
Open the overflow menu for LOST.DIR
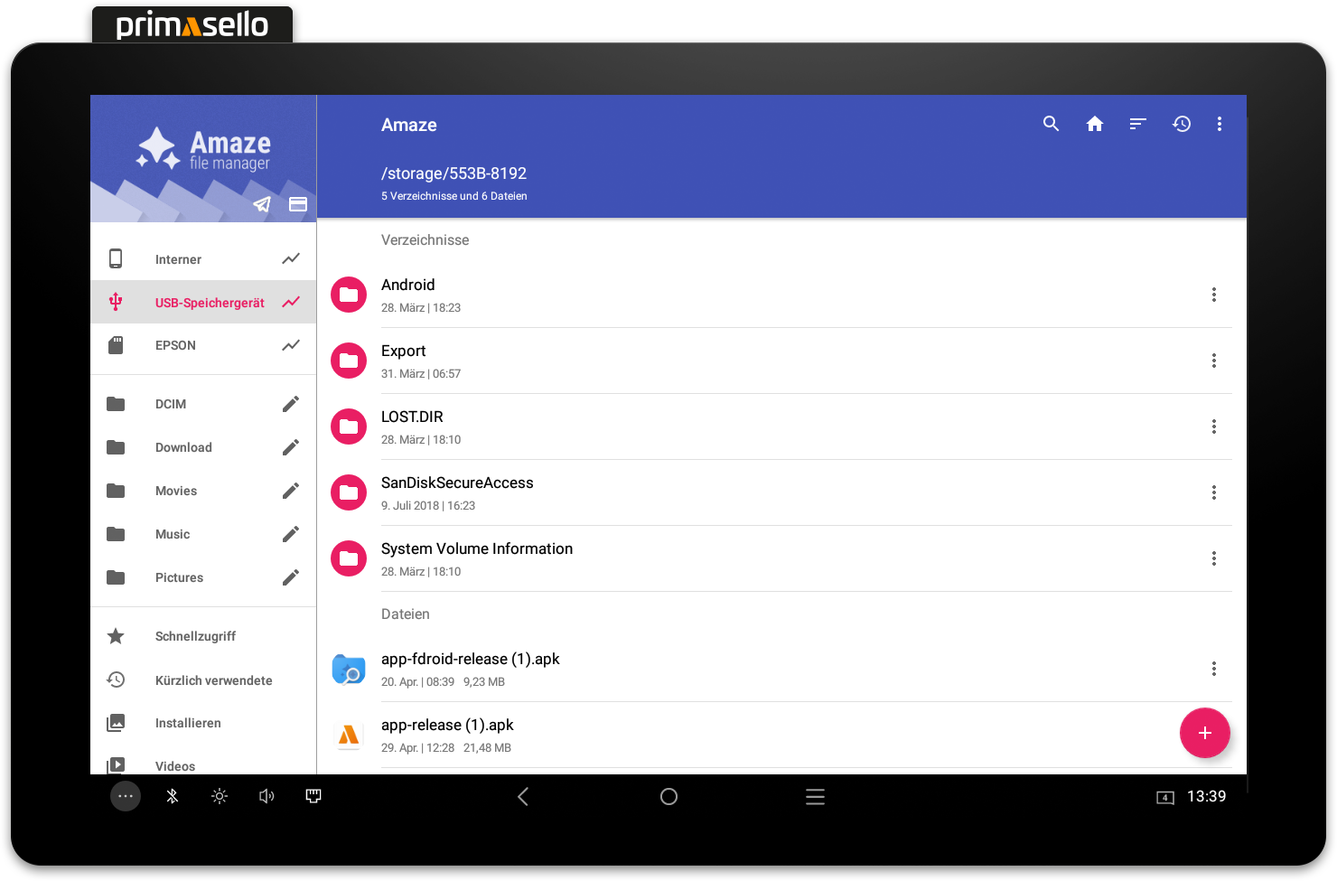1214,426
